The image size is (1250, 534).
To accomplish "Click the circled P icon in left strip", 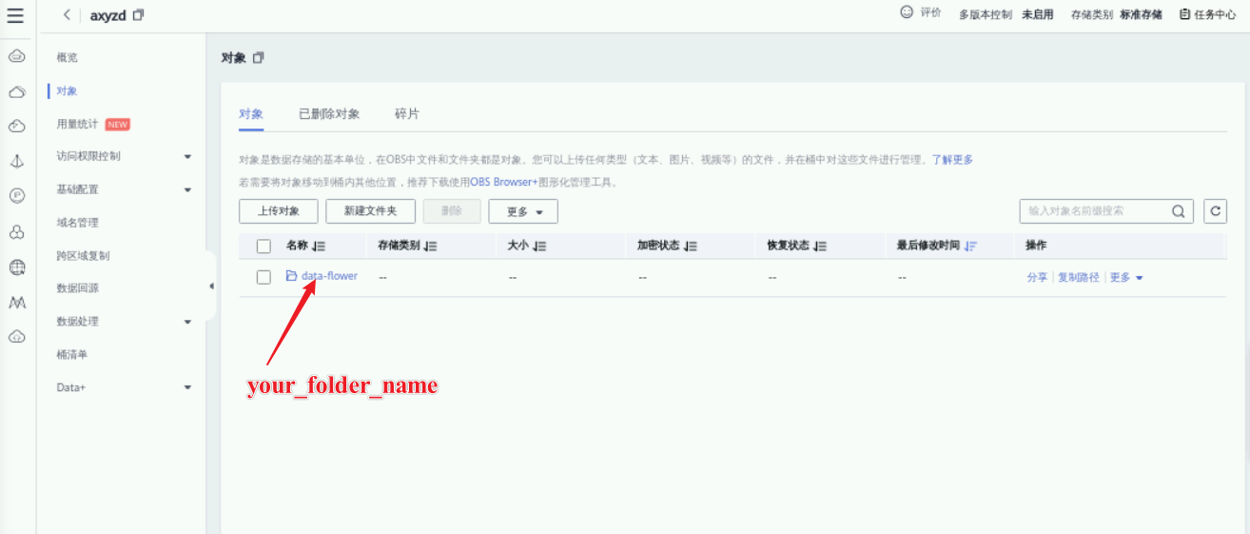I will [x=16, y=196].
